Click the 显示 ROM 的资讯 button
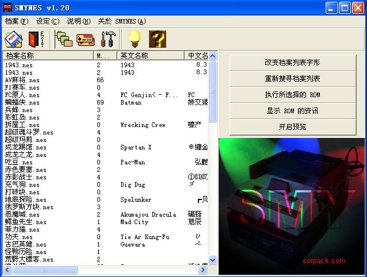This screenshot has width=367, height=277. [292, 110]
